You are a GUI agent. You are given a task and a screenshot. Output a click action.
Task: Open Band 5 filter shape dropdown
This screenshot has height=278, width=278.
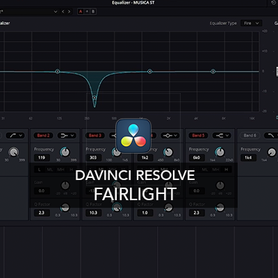(222, 136)
